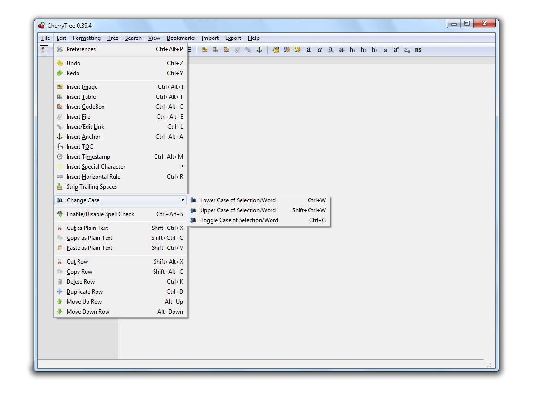Click the italic 'a' toolbar icon
The width and height of the screenshot is (533, 399).
click(320, 50)
